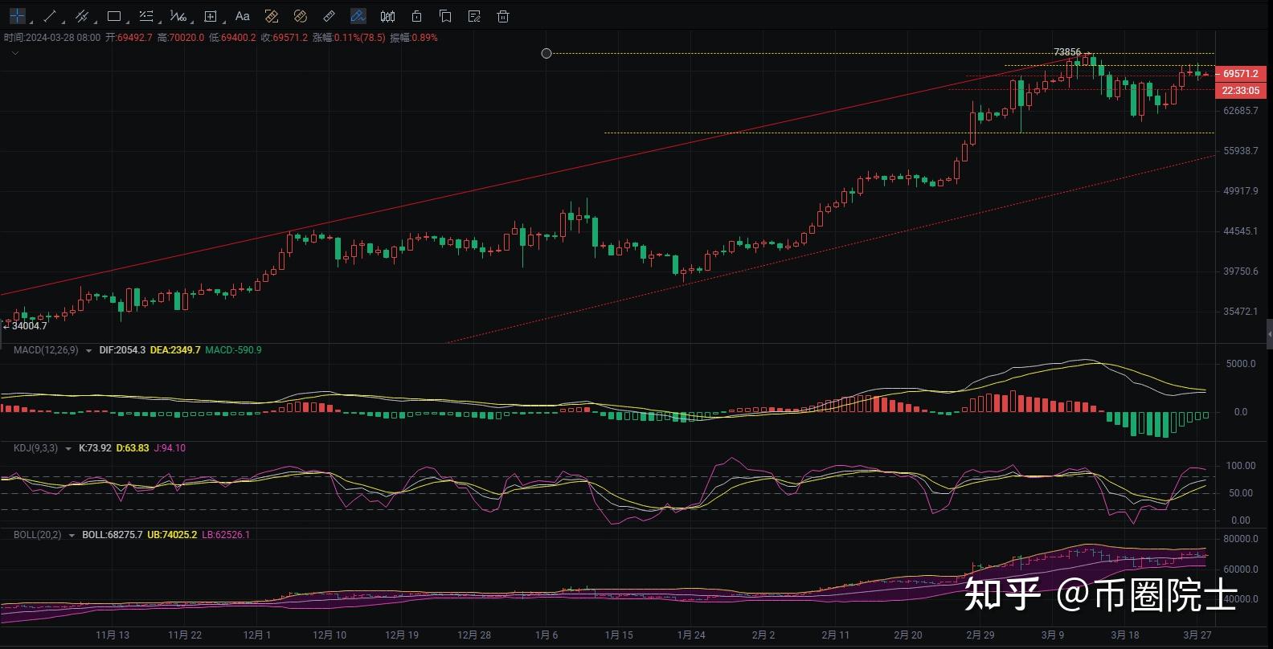Screen dimensions: 1273x649
Task: Click the amplitude 0.89% readout
Action: tap(414, 38)
